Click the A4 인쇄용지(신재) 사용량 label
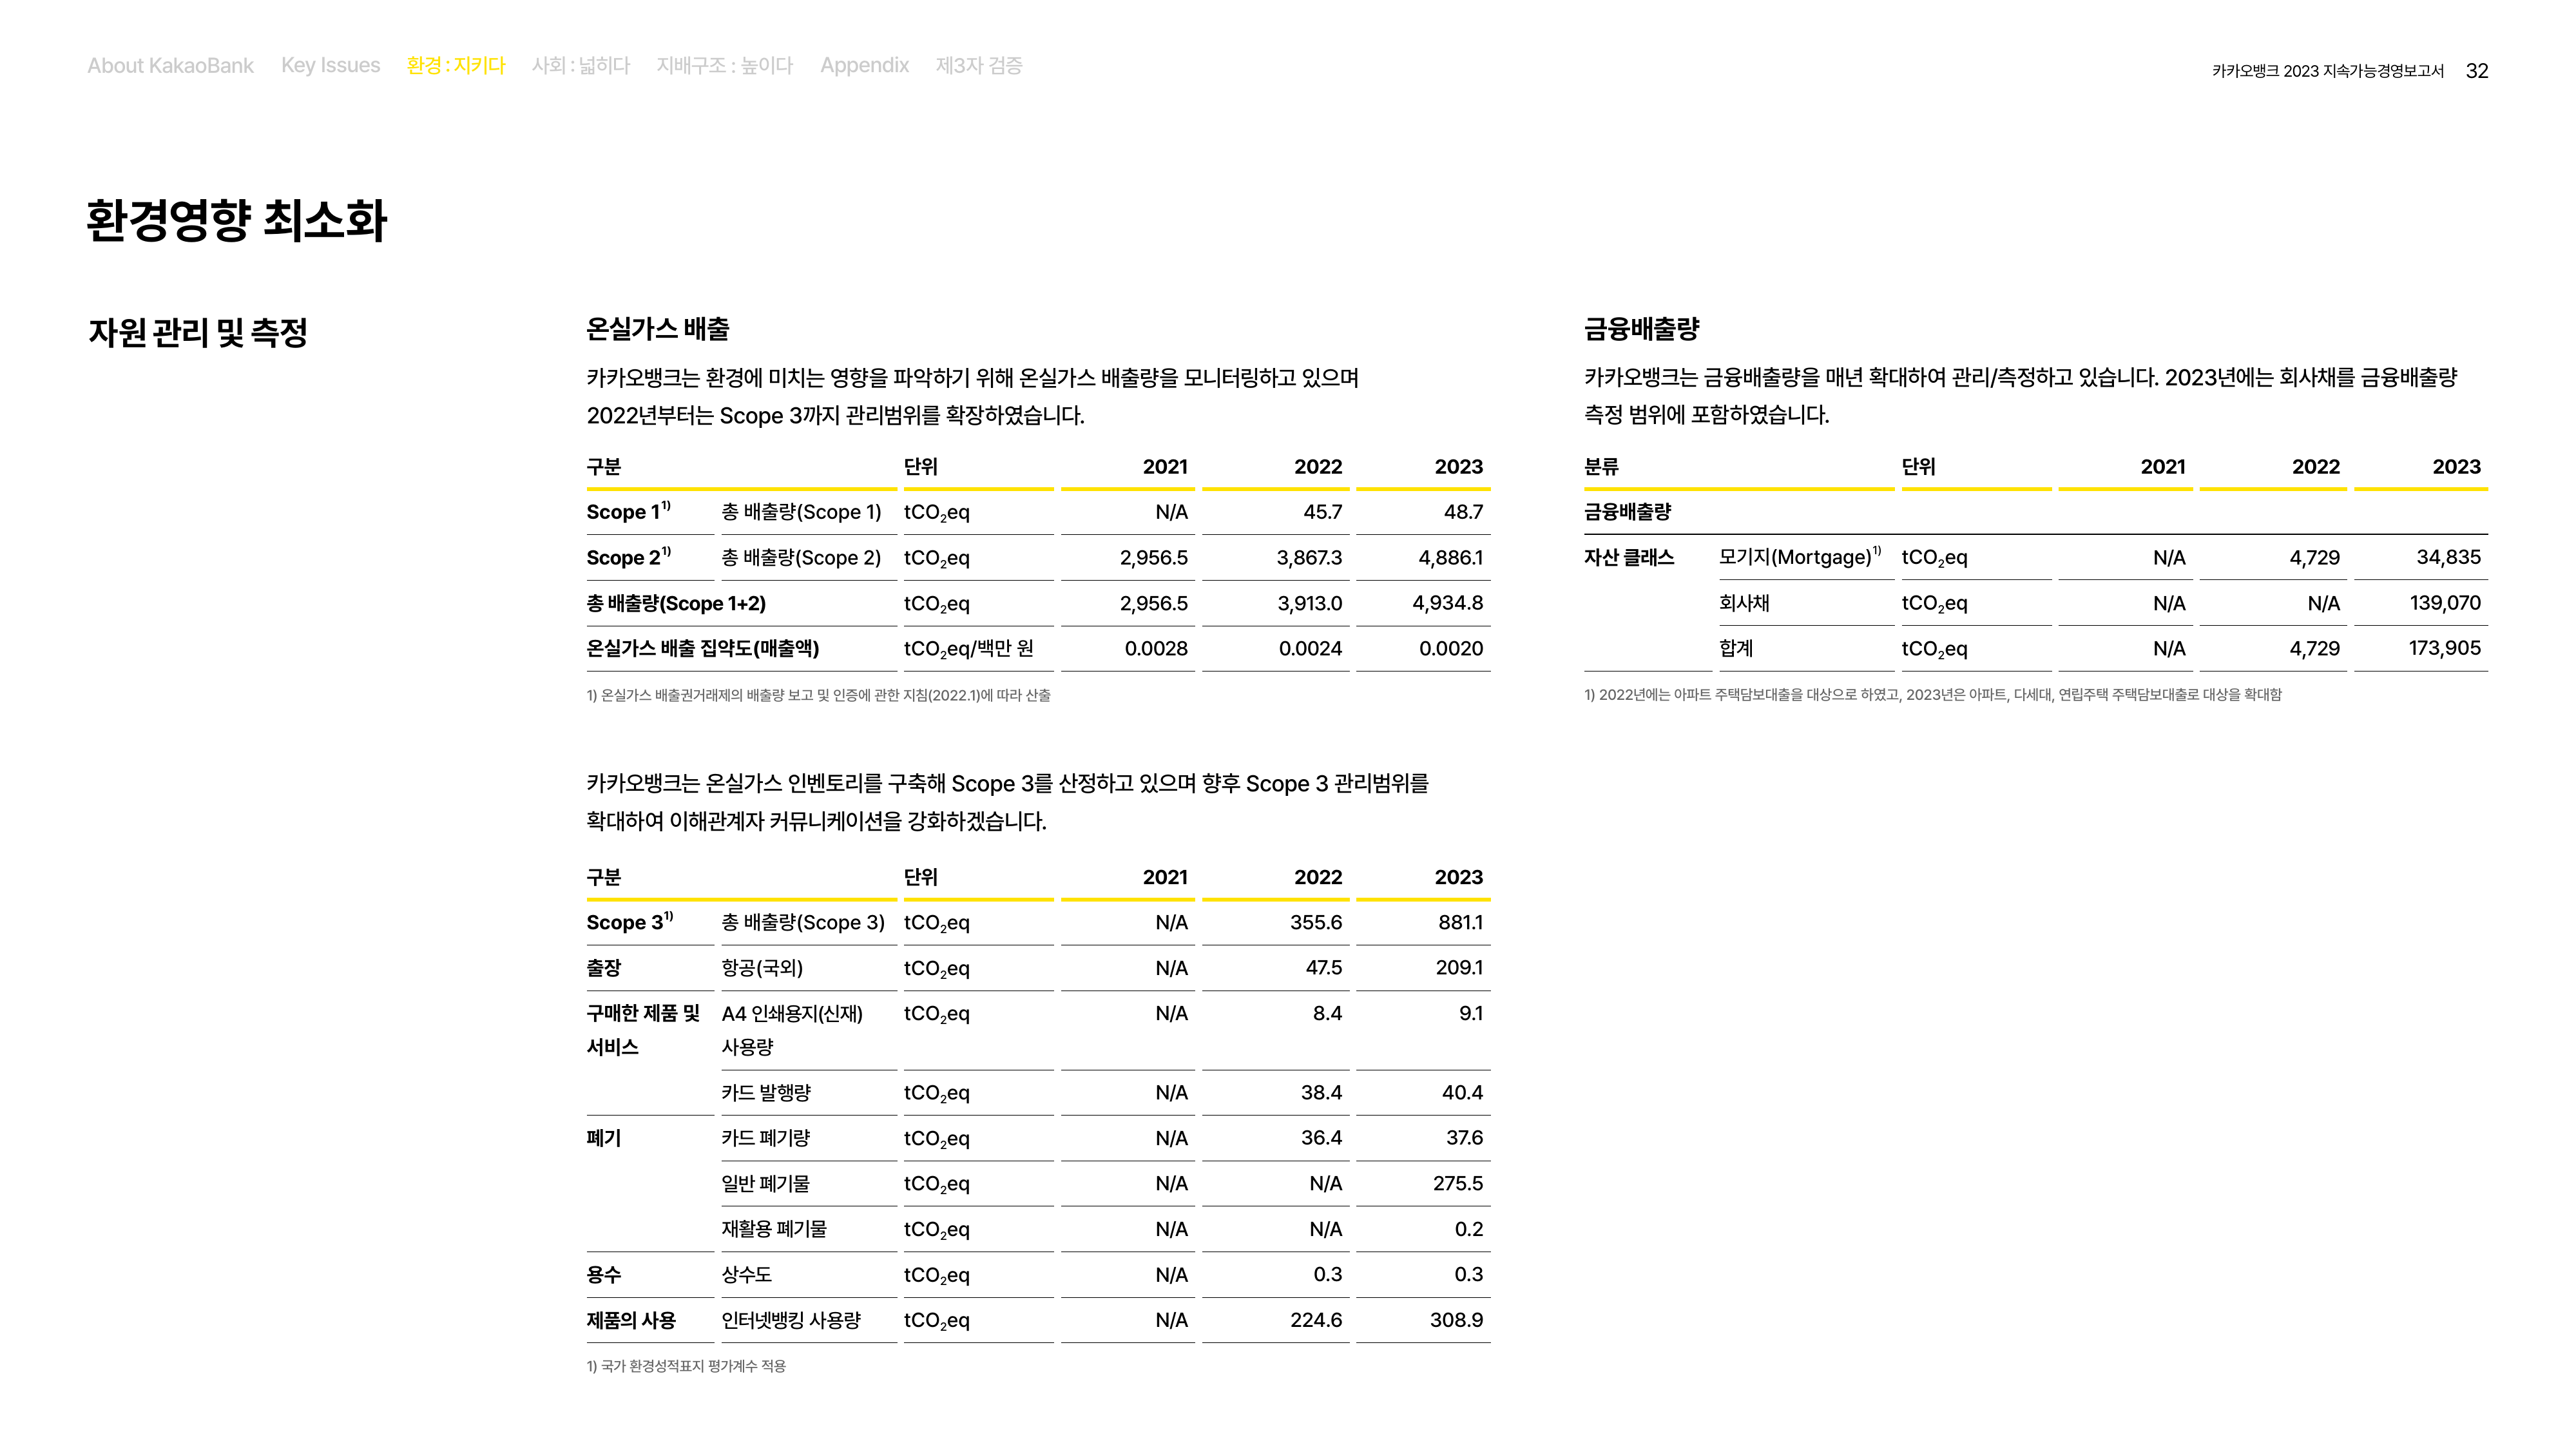The image size is (2576, 1450). click(x=792, y=1030)
